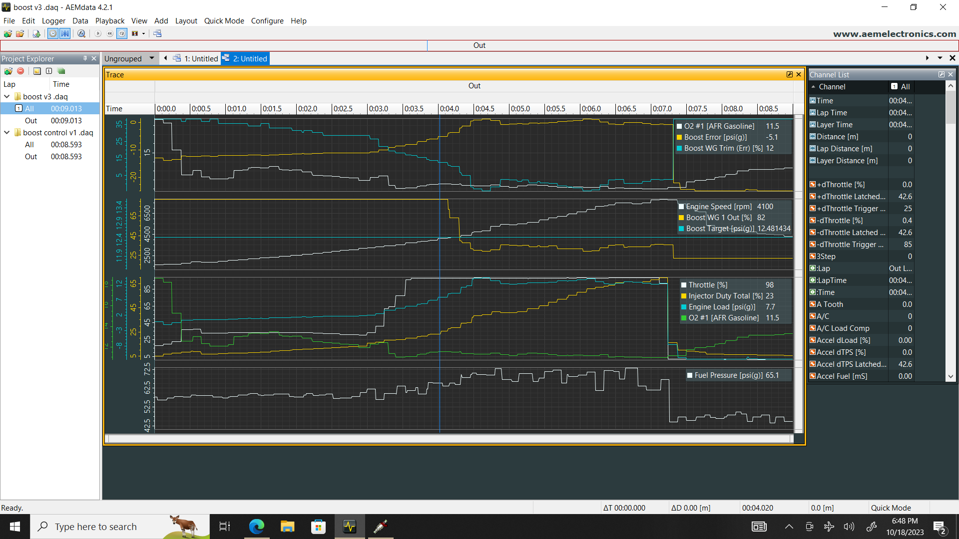
Task: Click the download logger data icon
Action: point(36,33)
